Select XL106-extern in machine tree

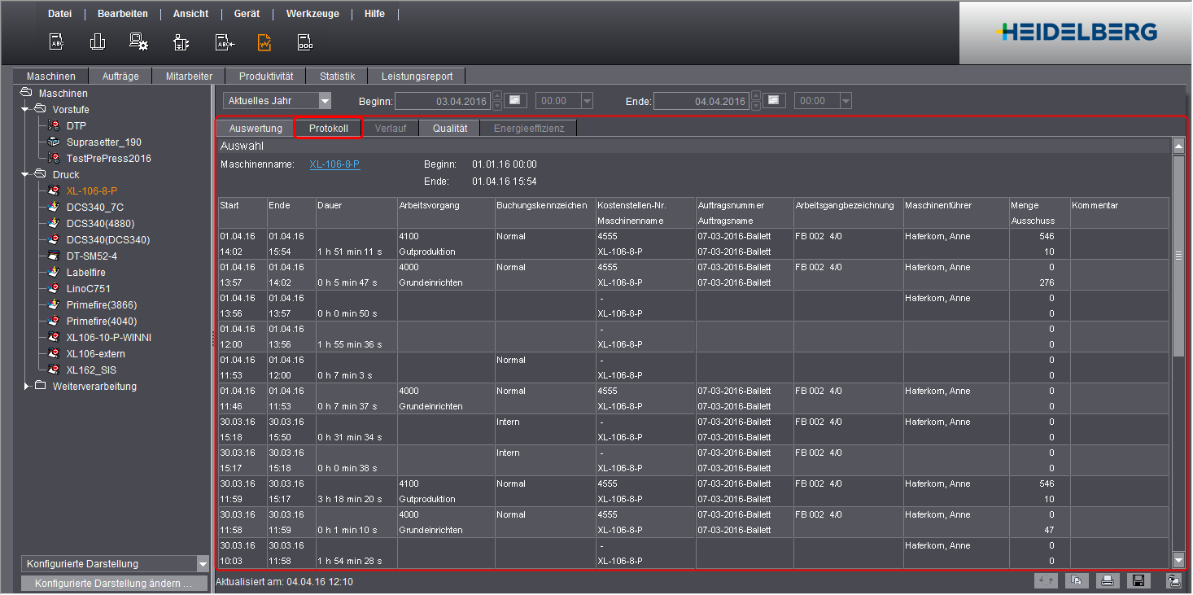(x=96, y=353)
